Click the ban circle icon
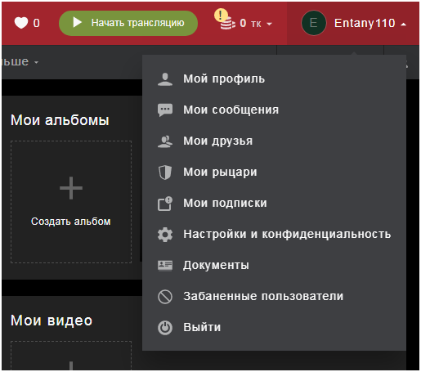Screen dimensions: 421x372 tap(165, 297)
